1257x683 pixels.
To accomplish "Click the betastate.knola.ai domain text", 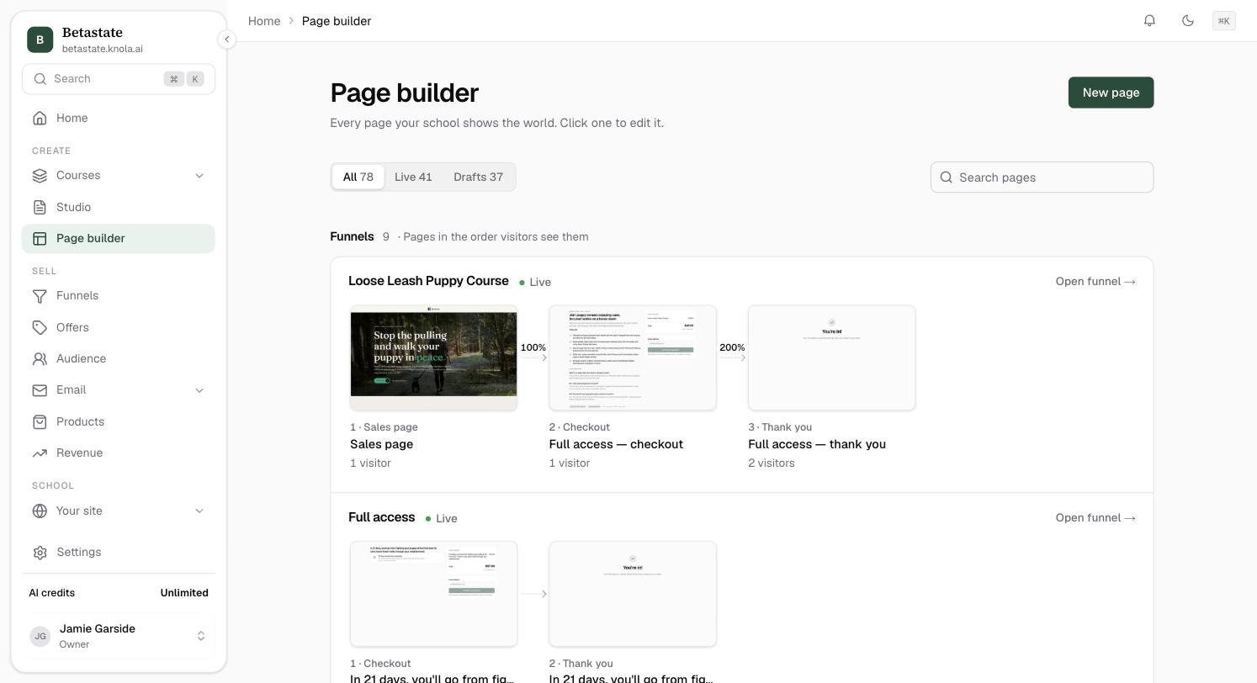I will click(103, 49).
